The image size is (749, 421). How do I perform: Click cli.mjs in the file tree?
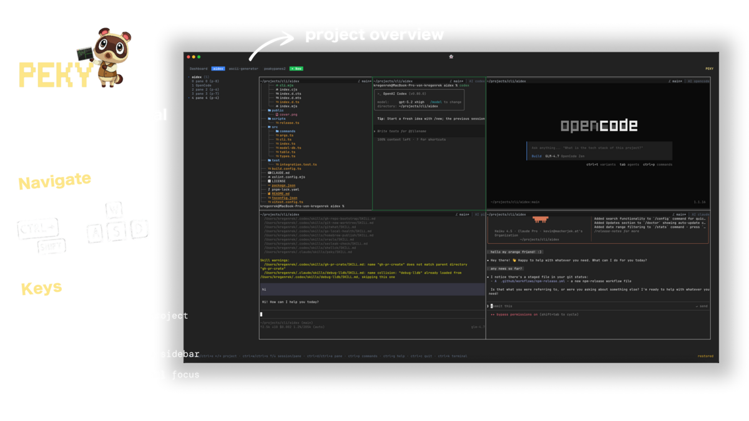click(286, 85)
